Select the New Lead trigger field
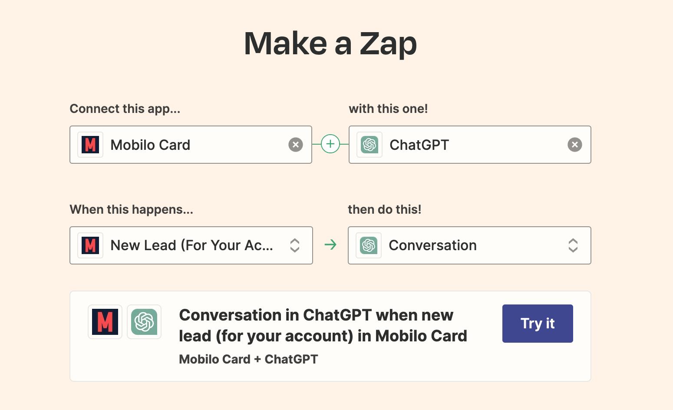This screenshot has height=410, width=673. (191, 245)
